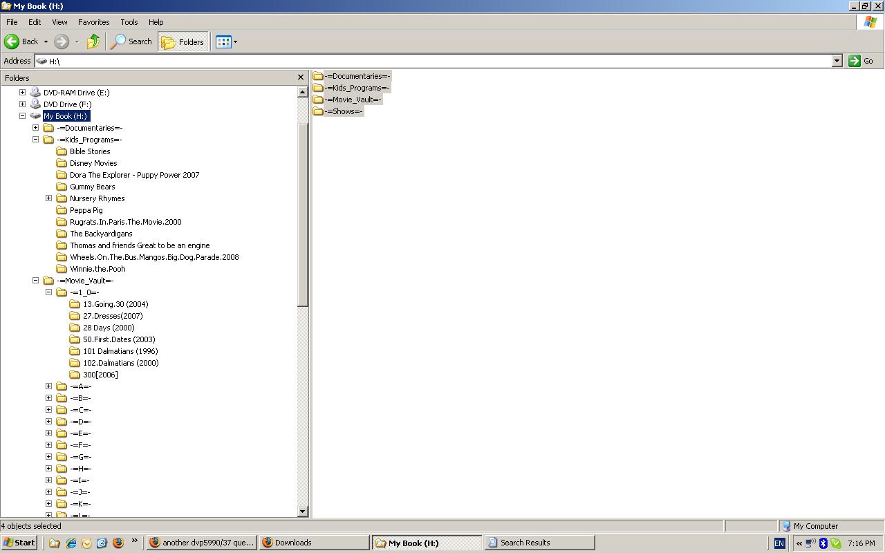The height and width of the screenshot is (553, 885).
Task: Select DVD Drive (F:) drive icon
Action: point(35,104)
